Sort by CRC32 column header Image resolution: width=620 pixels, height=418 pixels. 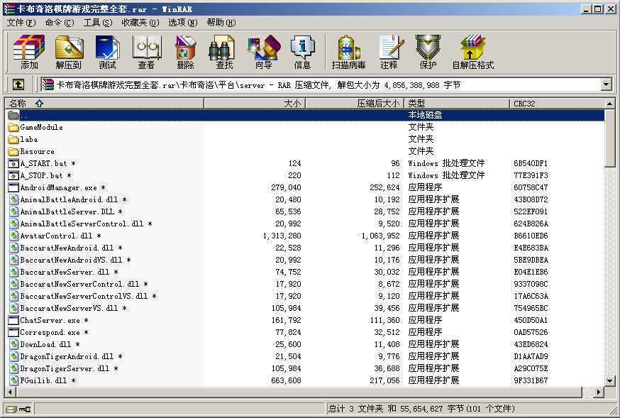[x=557, y=104]
